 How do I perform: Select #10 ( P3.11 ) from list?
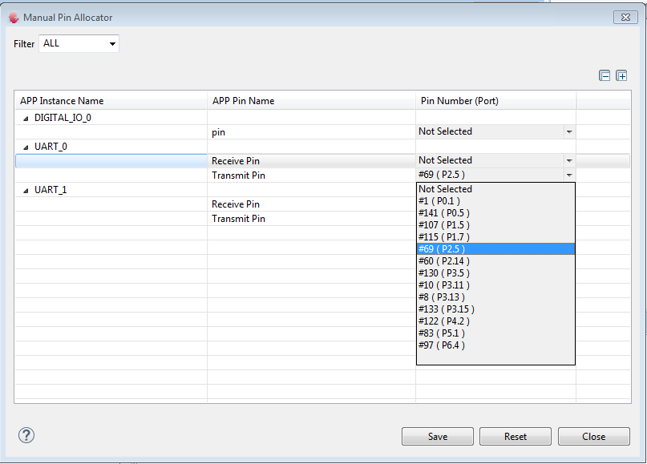point(495,284)
